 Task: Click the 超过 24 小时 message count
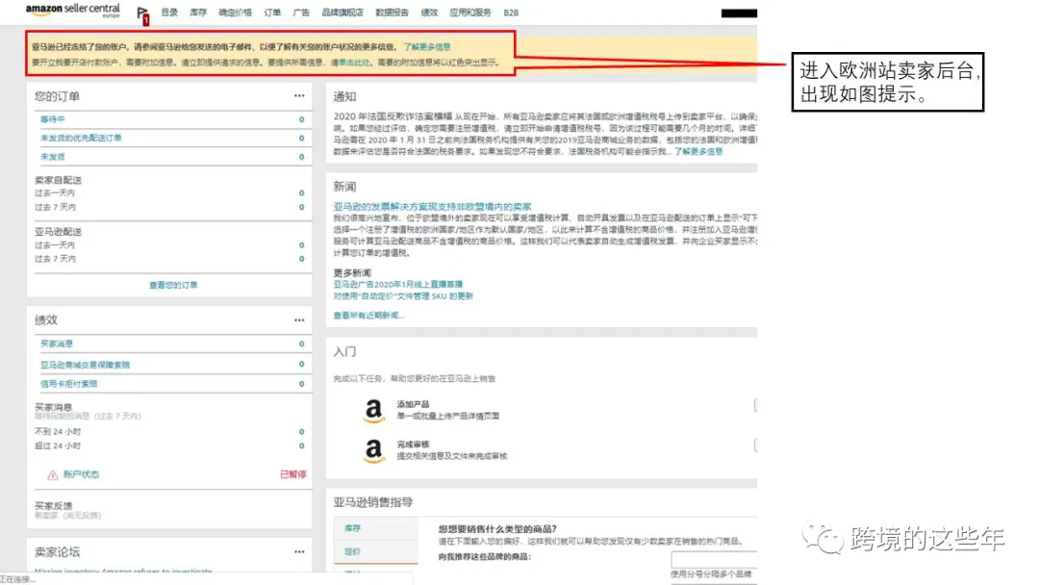301,445
